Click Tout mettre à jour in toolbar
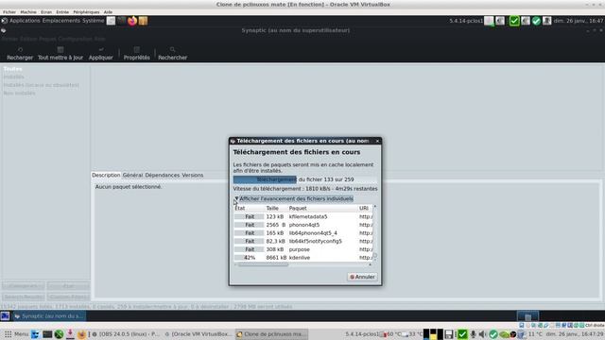 pyautogui.click(x=60, y=53)
